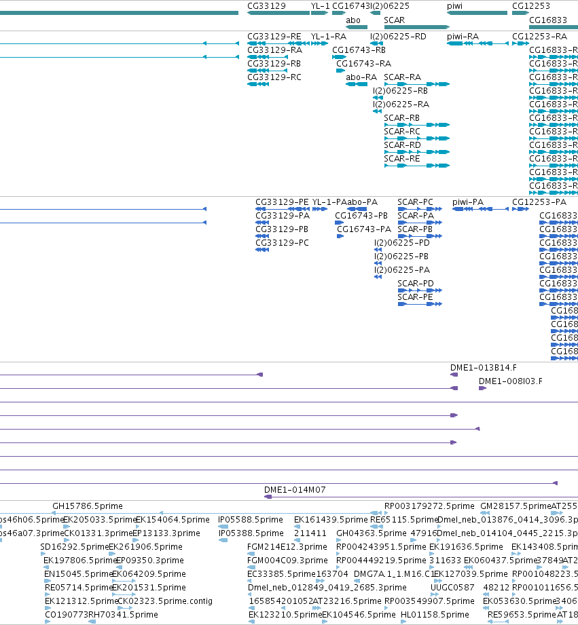Image resolution: width=578 pixels, height=625 pixels.
Task: Click protein label CG16743-PA
Action: (364, 229)
